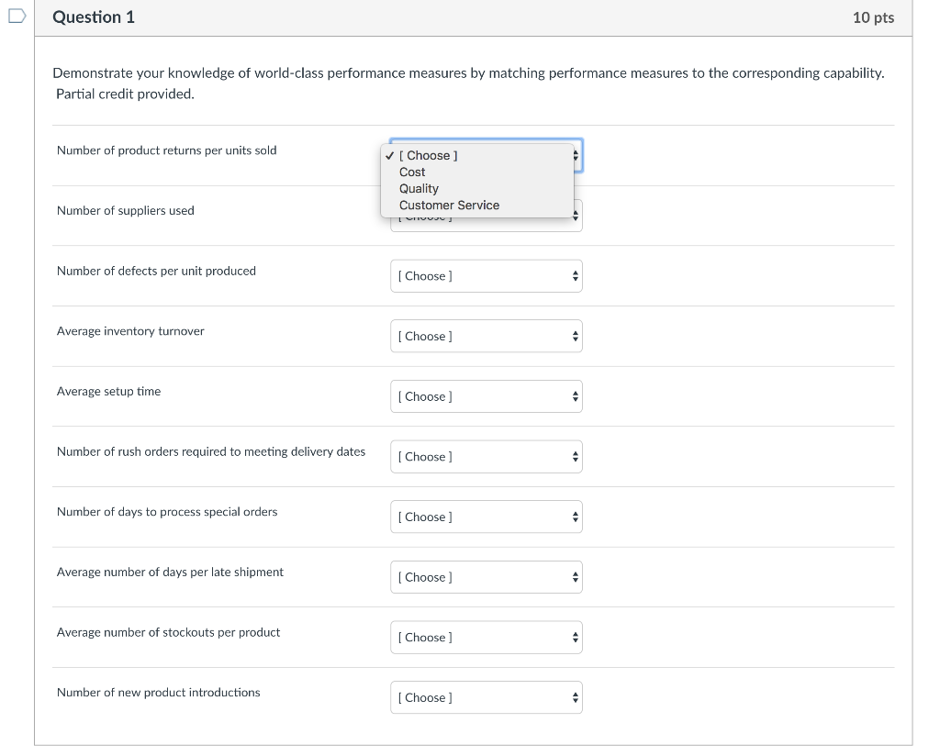The image size is (940, 756).
Task: Expand the Average setup time dropdown
Action: 487,396
